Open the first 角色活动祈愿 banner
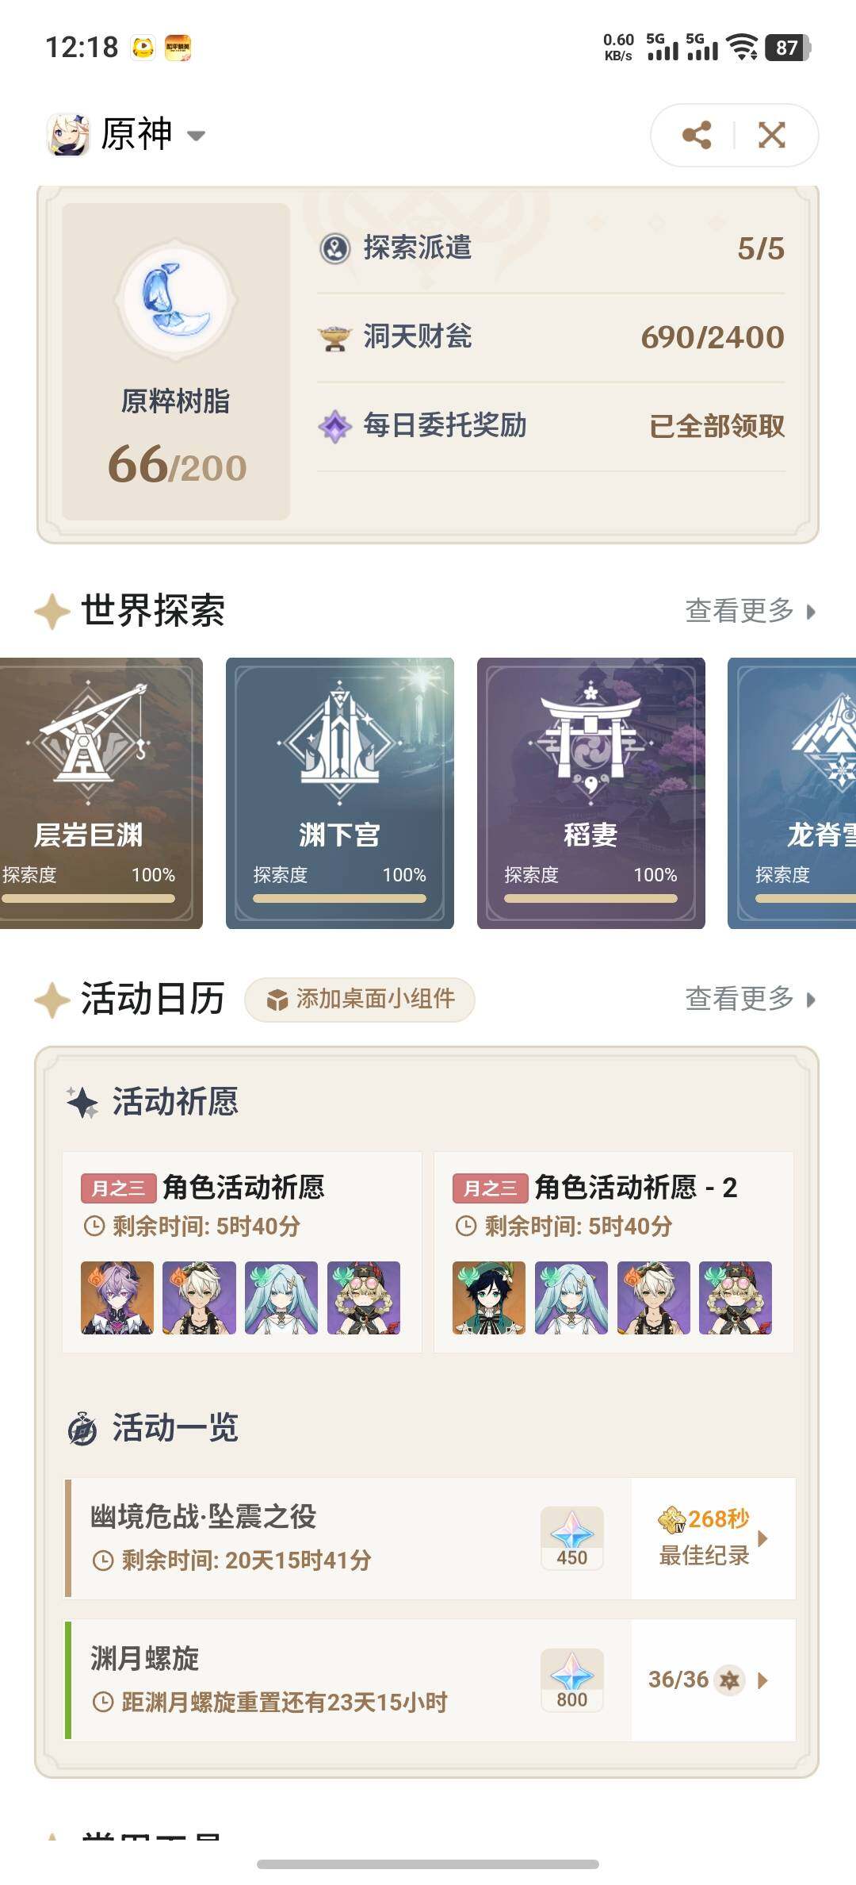The width and height of the screenshot is (856, 1885). click(x=242, y=1252)
